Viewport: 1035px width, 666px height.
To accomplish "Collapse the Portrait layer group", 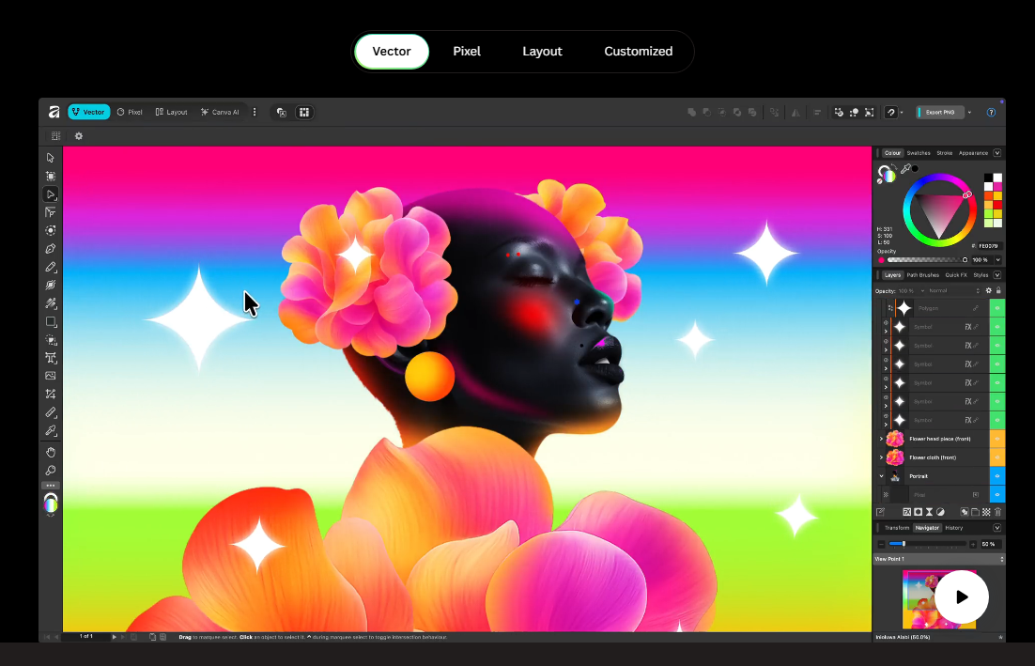I will (881, 476).
